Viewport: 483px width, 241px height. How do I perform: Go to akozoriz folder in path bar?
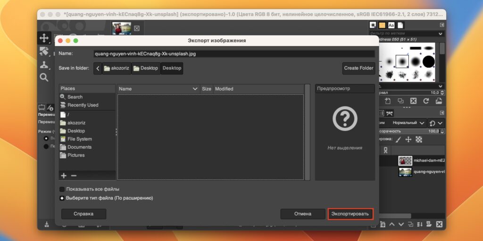pyautogui.click(x=117, y=68)
